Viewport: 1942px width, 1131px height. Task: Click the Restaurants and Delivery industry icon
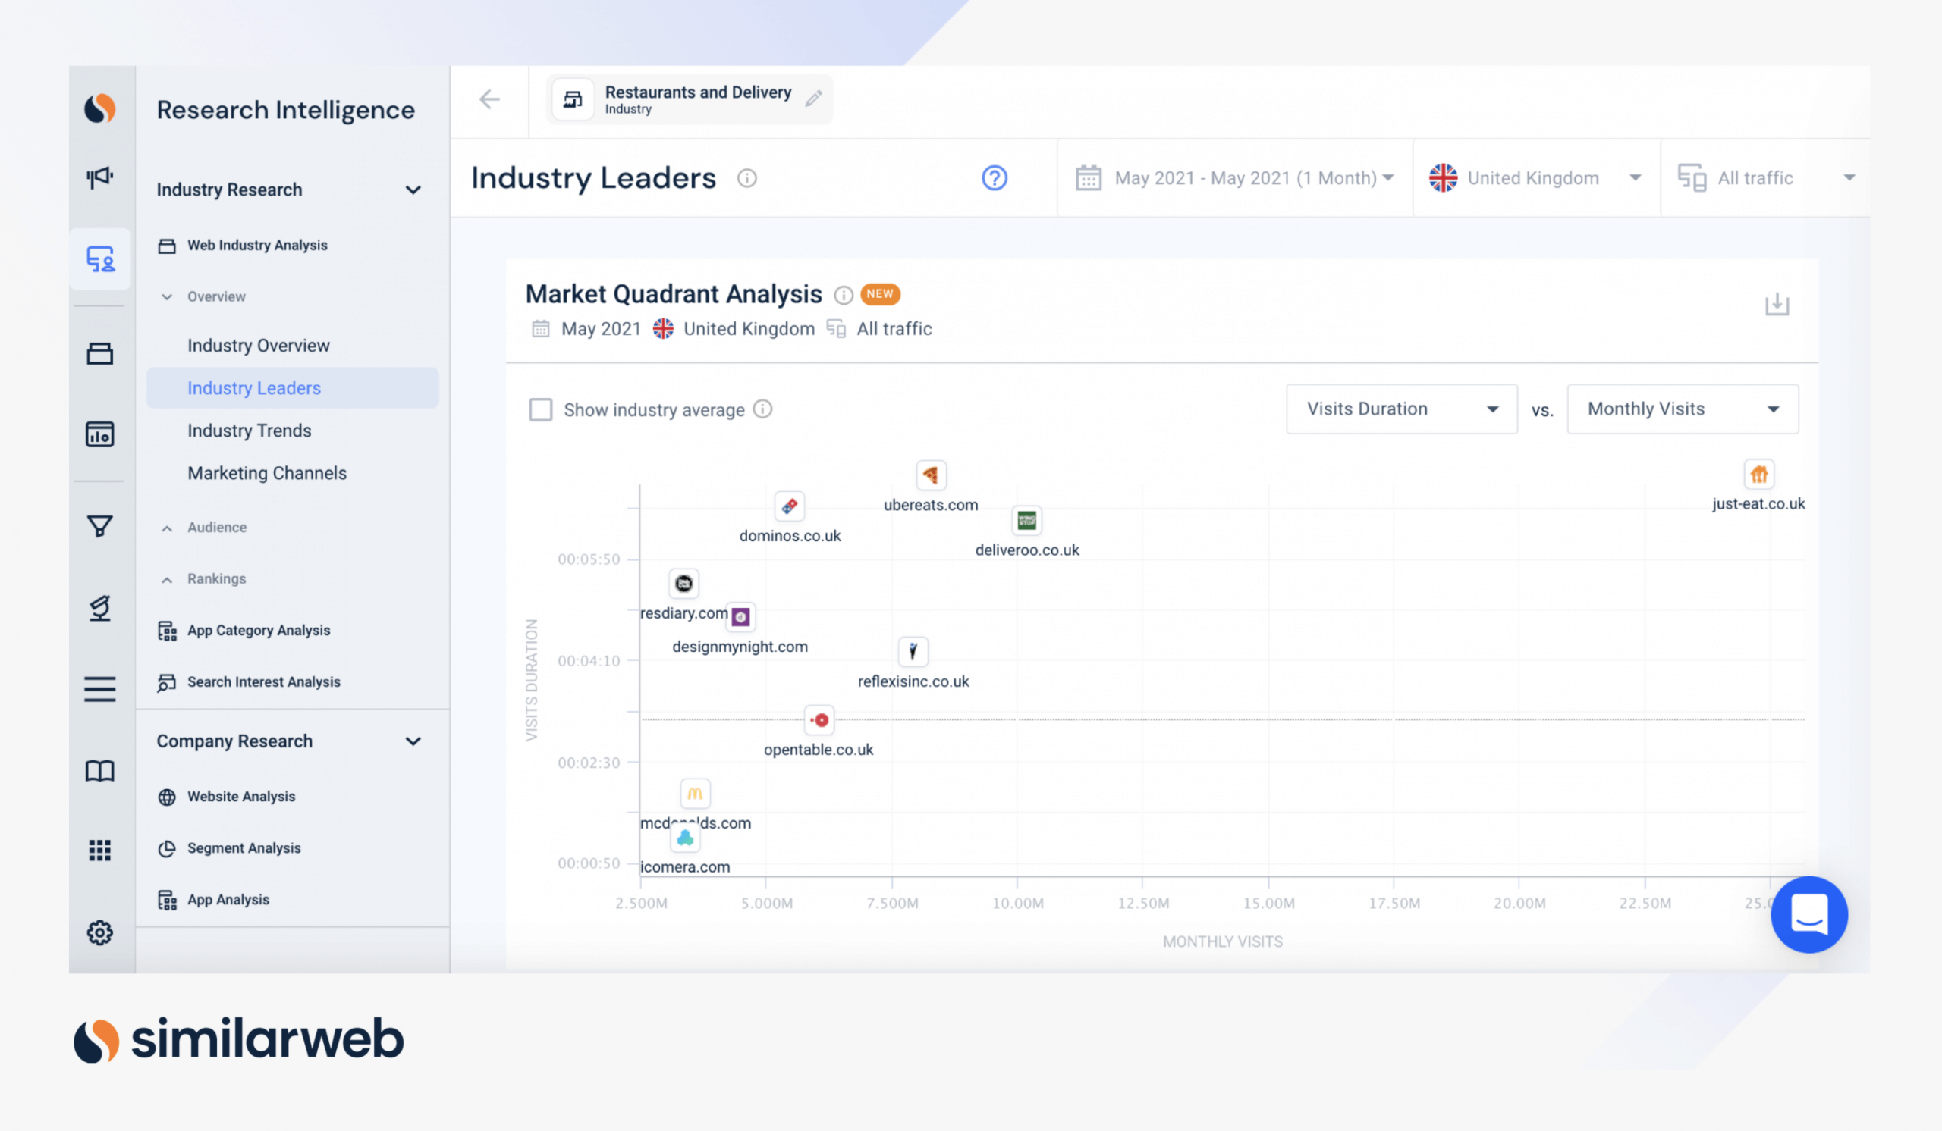tap(573, 99)
